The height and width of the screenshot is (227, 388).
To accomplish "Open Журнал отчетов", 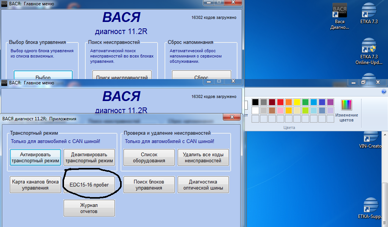I will 89,208.
